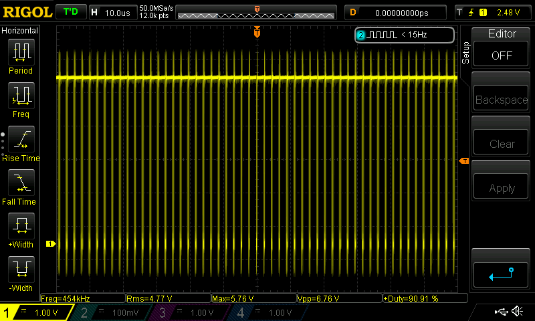535x321 pixels.
Task: Select channel 2 tab at 100mV
Action: (x=112, y=312)
